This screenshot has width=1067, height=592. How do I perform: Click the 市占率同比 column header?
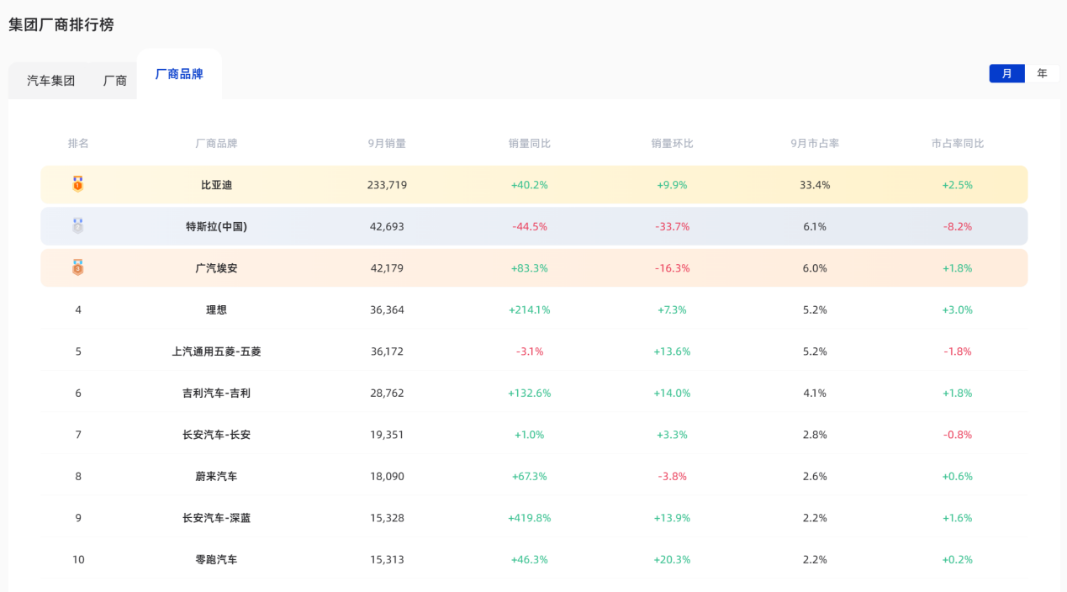click(x=957, y=143)
